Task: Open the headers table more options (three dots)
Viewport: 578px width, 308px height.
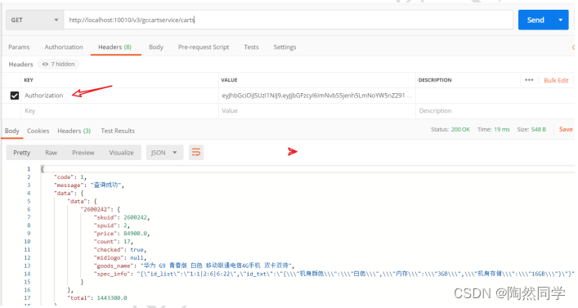Action: click(x=529, y=80)
